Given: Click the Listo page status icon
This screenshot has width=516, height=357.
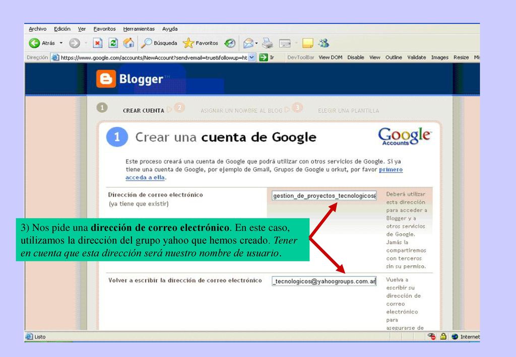Looking at the screenshot, I should (x=29, y=337).
